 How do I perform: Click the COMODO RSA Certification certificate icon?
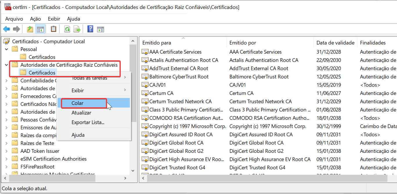point(145,118)
